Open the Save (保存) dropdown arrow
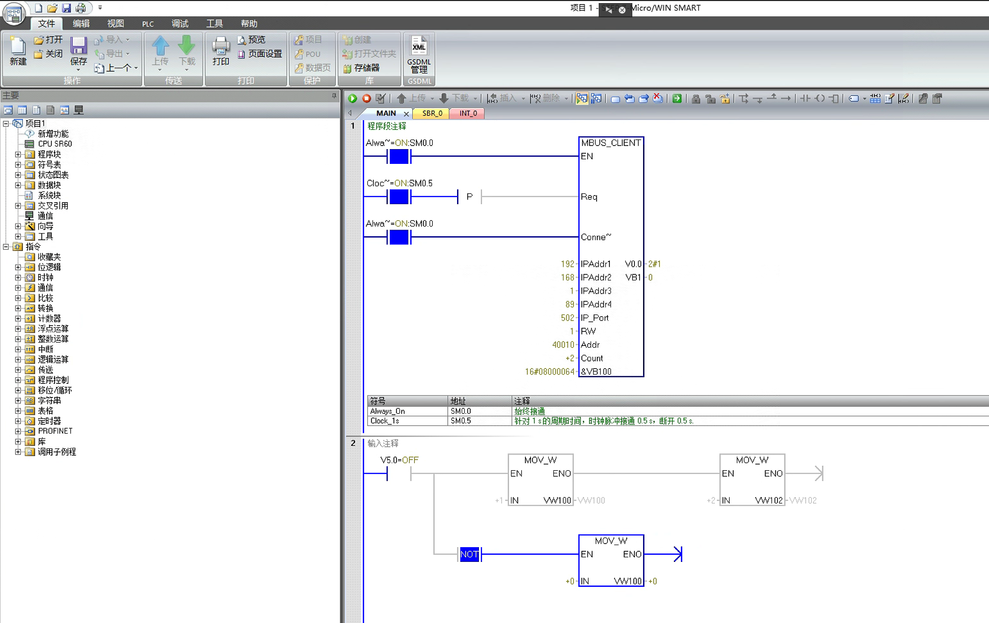 (78, 69)
